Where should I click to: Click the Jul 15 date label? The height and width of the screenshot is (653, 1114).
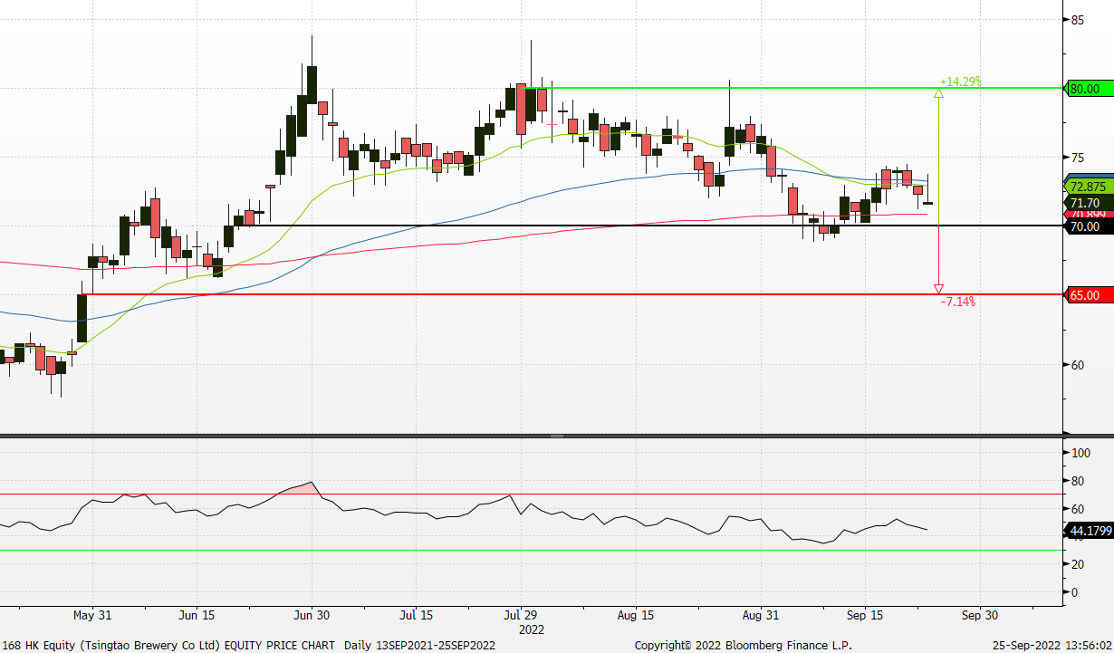416,615
